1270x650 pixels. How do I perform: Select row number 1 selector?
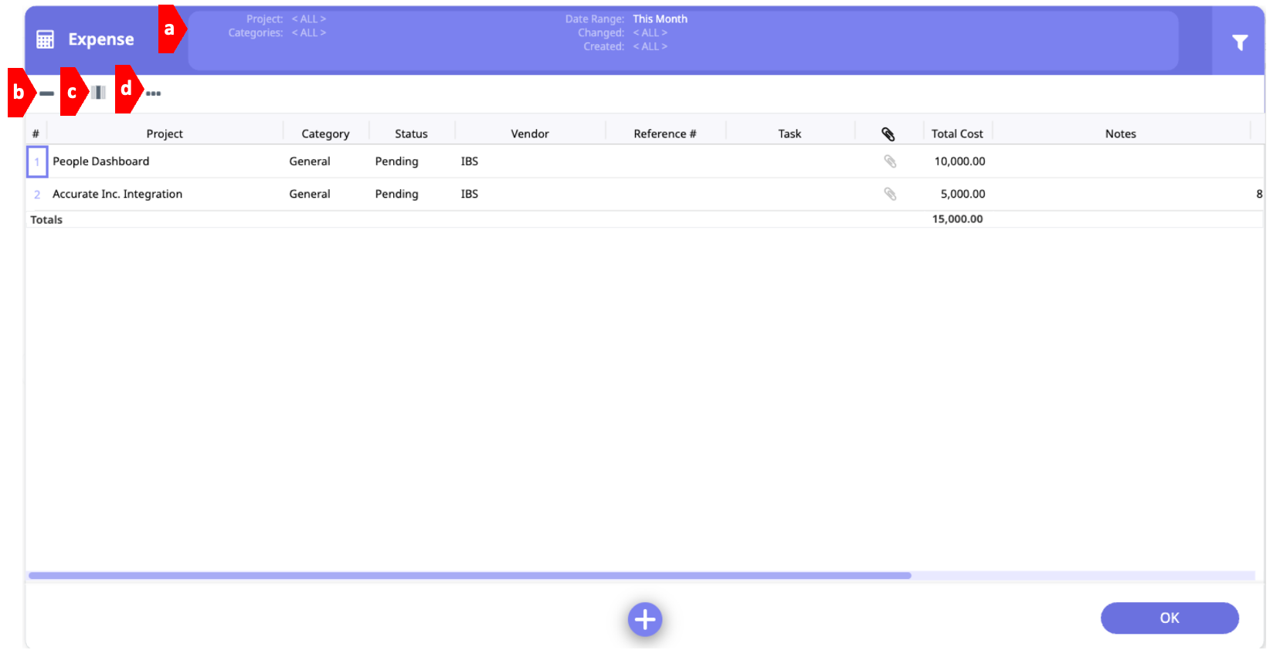click(x=37, y=162)
